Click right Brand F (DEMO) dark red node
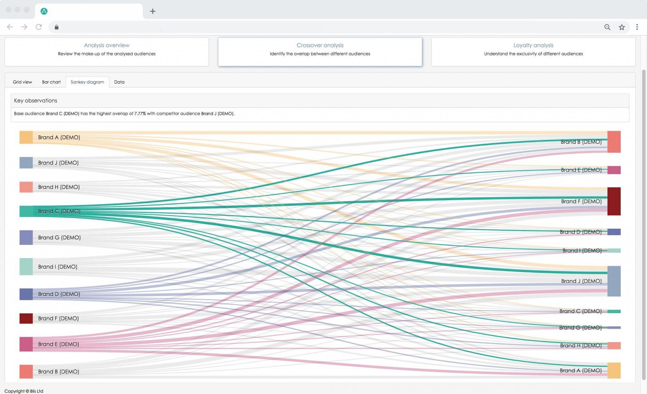The height and width of the screenshot is (394, 647). tap(614, 201)
